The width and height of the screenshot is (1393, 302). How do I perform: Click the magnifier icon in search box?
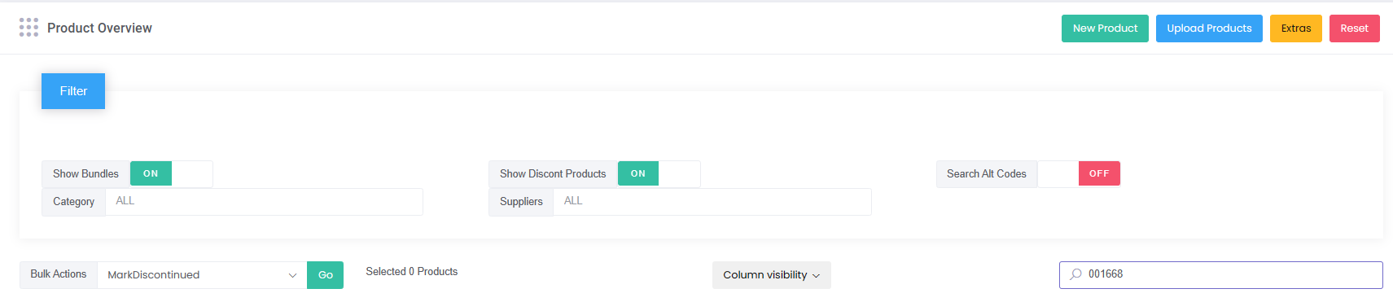coord(1075,274)
